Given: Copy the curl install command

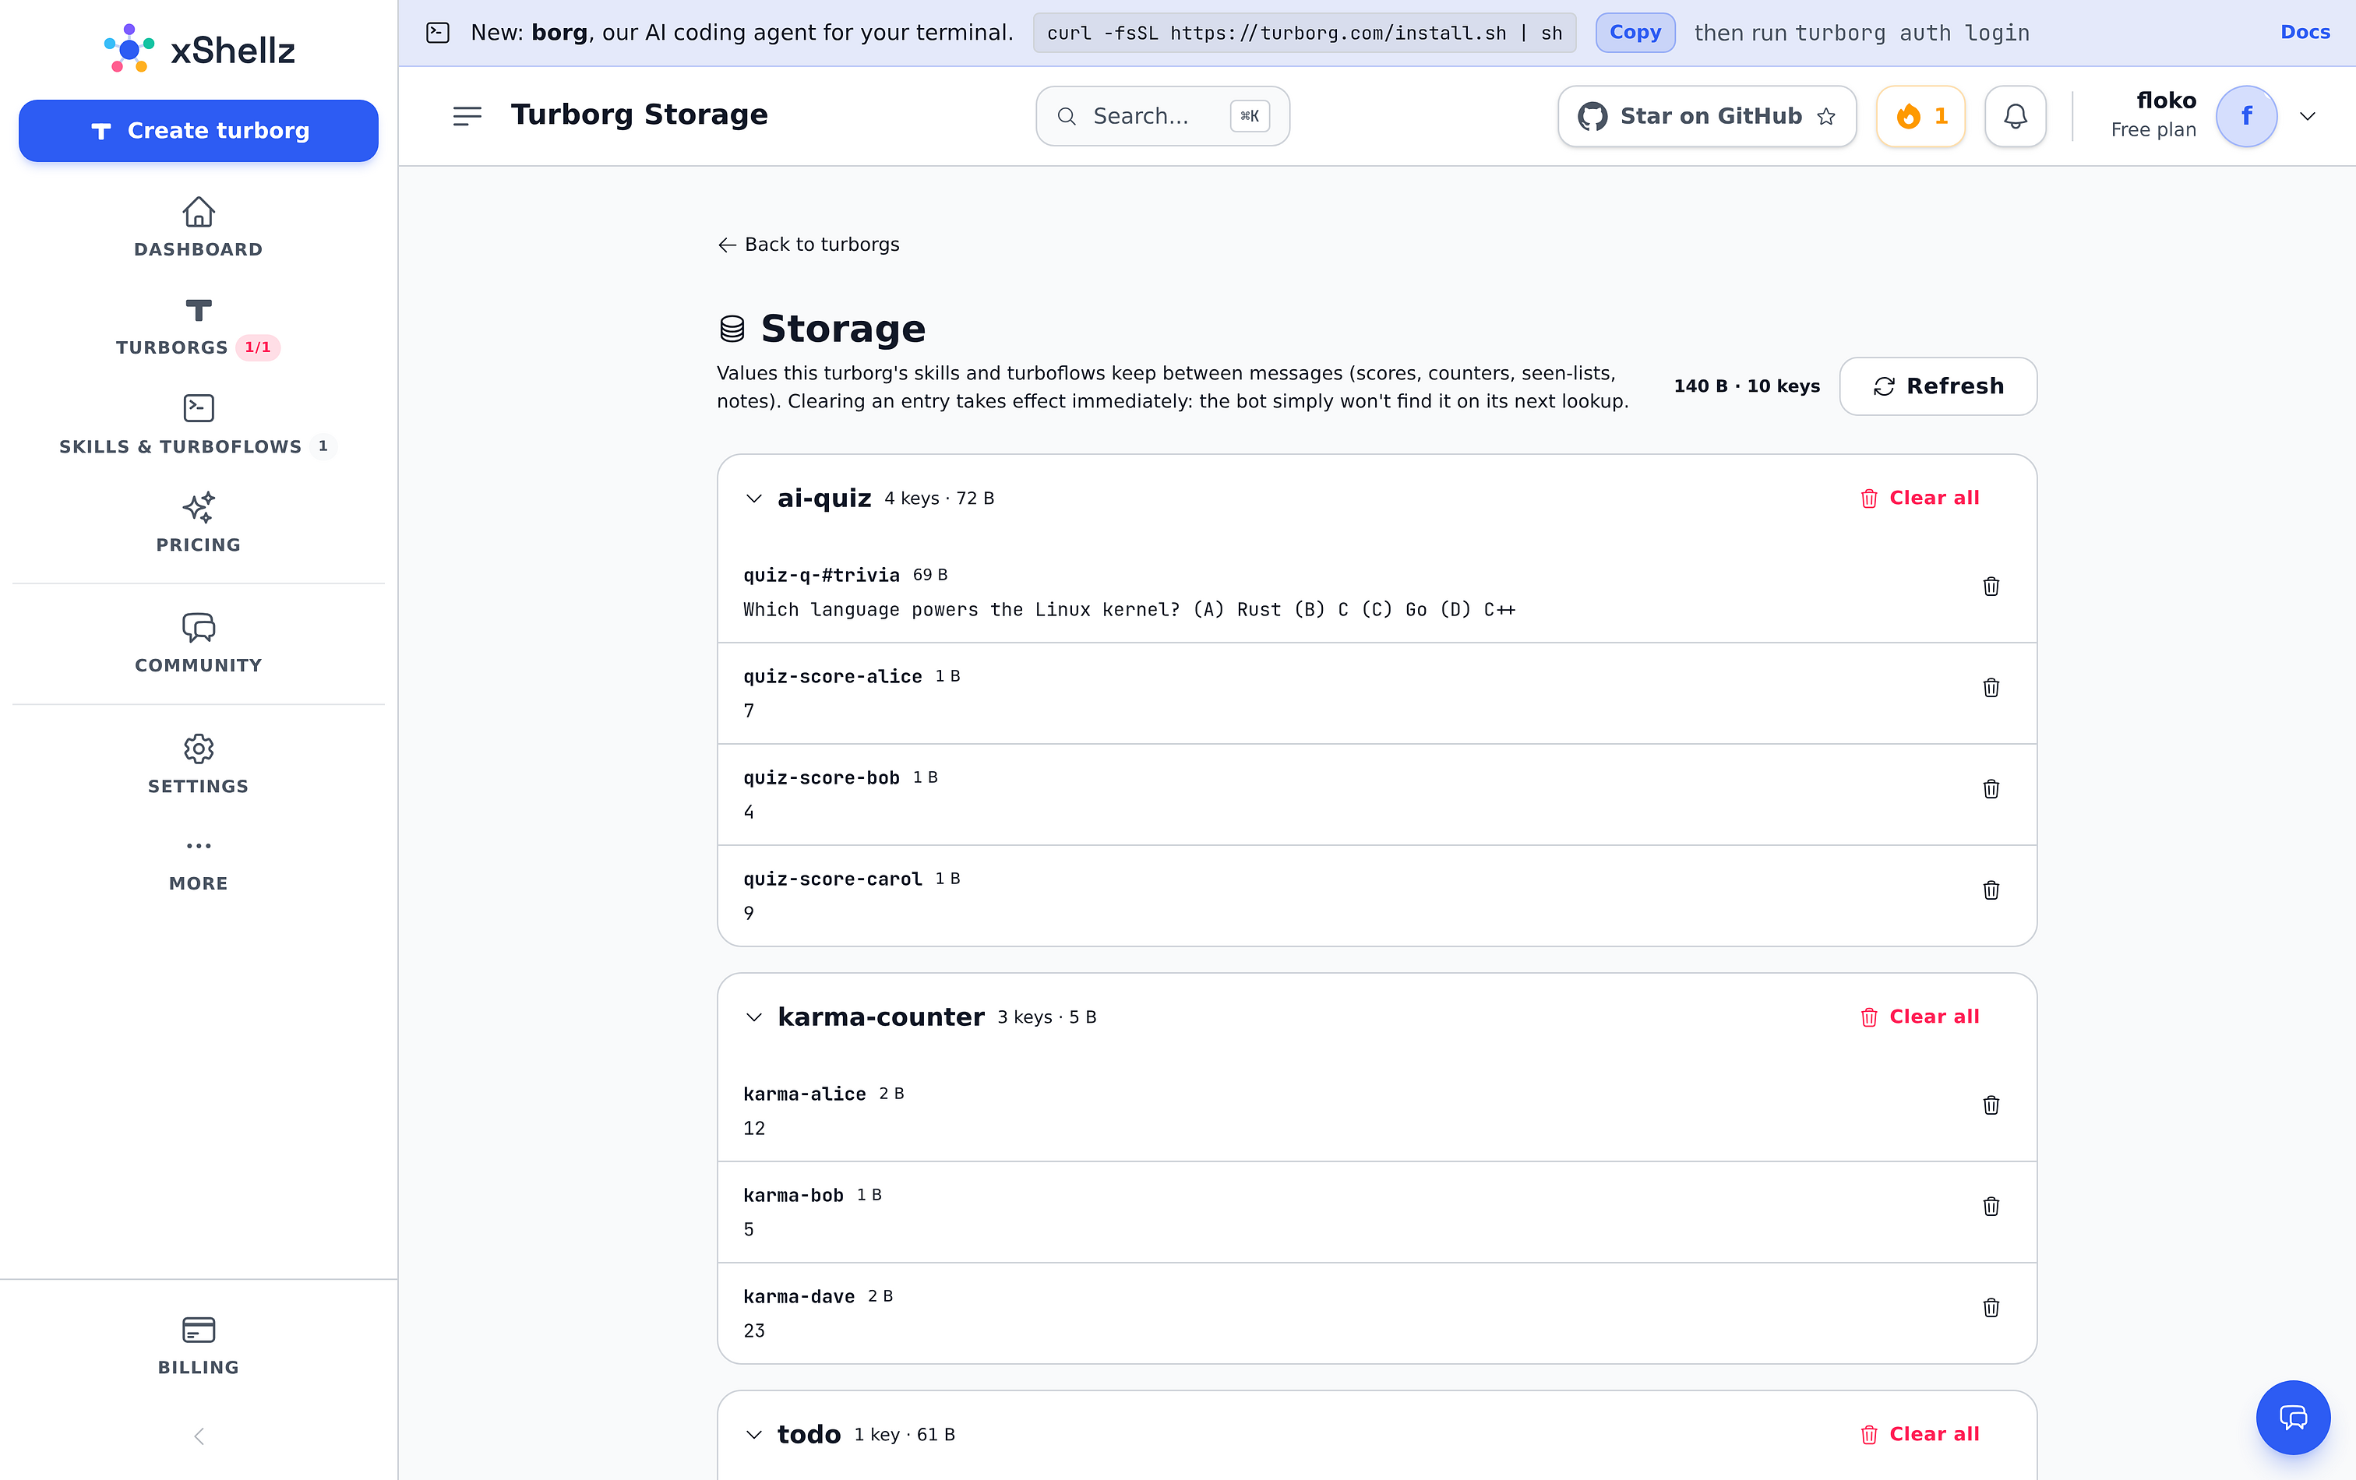Looking at the screenshot, I should [x=1635, y=32].
